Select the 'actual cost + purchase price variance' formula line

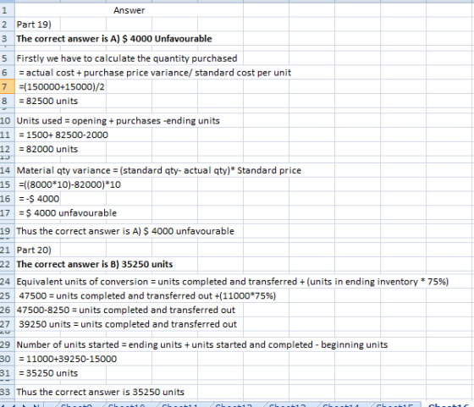(155, 73)
